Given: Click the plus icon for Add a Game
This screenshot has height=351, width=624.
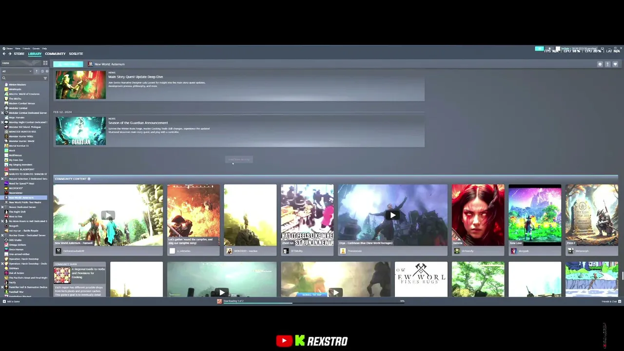Looking at the screenshot, I should 4,301.
